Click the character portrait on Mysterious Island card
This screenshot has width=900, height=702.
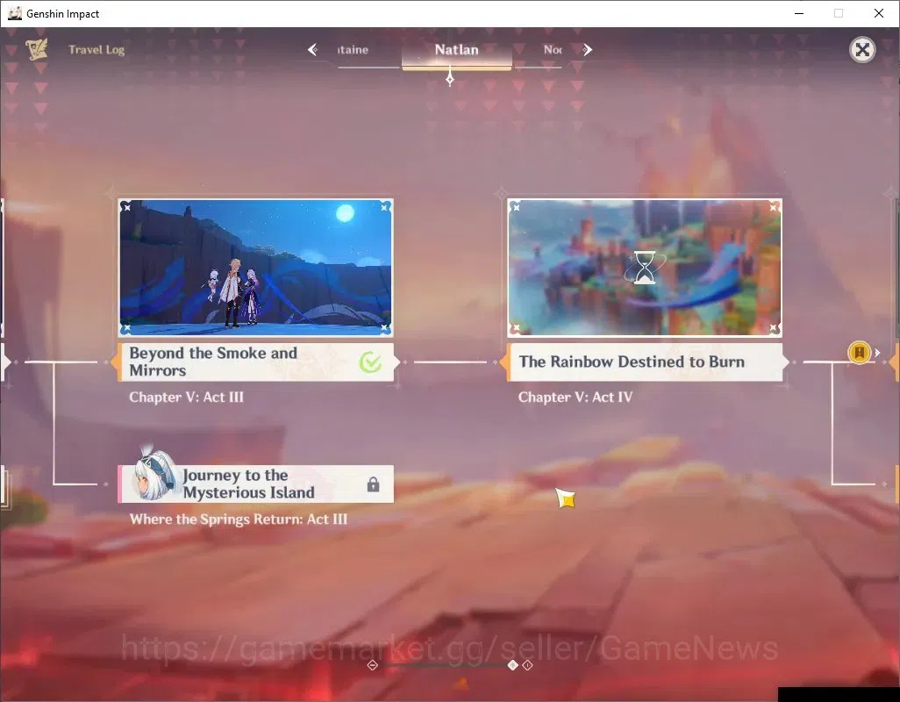pos(154,472)
